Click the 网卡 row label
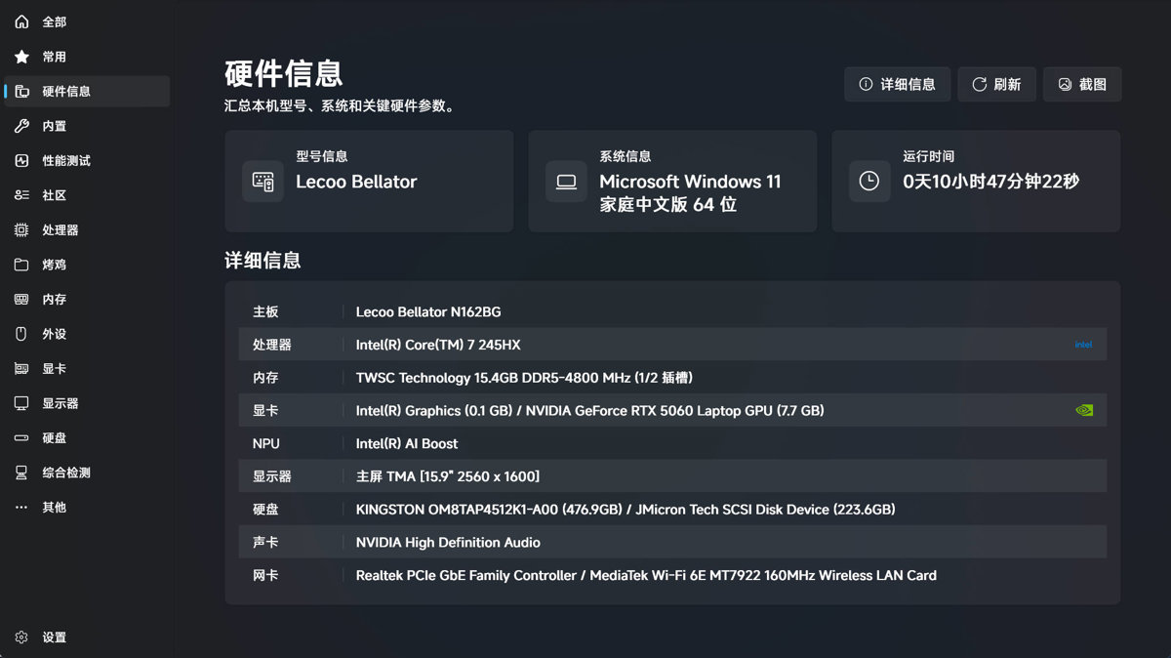 point(265,576)
